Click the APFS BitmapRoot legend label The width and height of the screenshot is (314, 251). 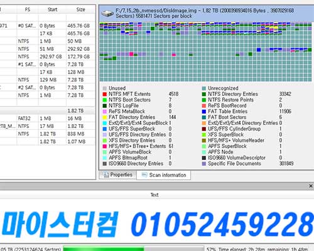point(128,158)
